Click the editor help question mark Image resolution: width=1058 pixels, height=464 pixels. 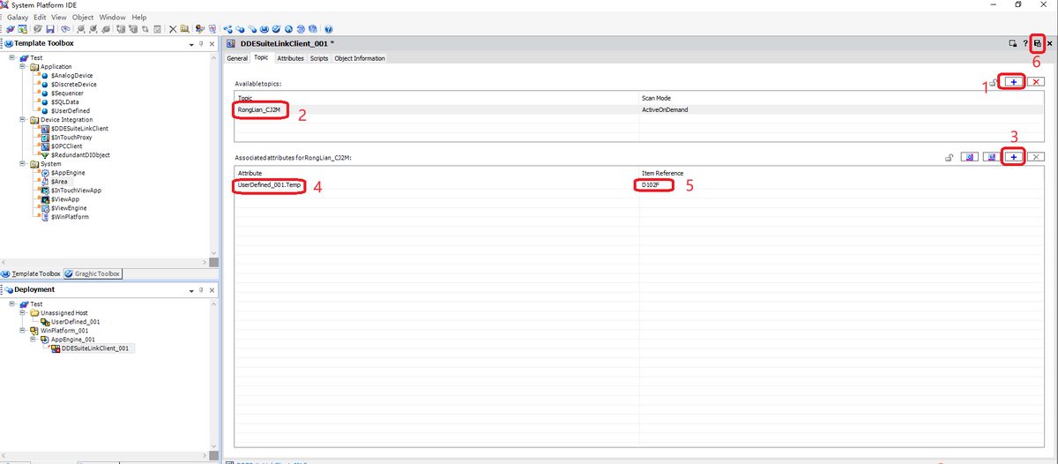coord(1025,43)
